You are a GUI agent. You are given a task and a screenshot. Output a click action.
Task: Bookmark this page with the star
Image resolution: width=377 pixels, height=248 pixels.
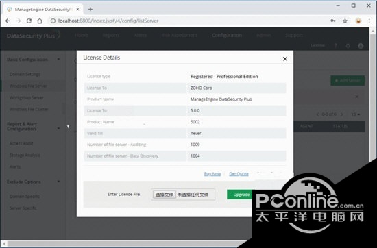tap(345, 21)
